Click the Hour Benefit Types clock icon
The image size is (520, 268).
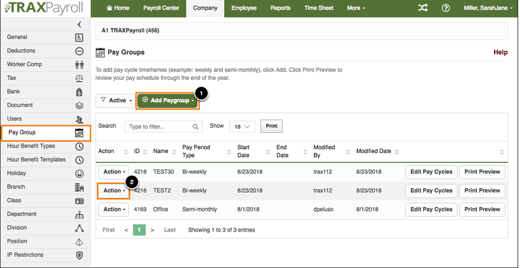click(x=79, y=147)
